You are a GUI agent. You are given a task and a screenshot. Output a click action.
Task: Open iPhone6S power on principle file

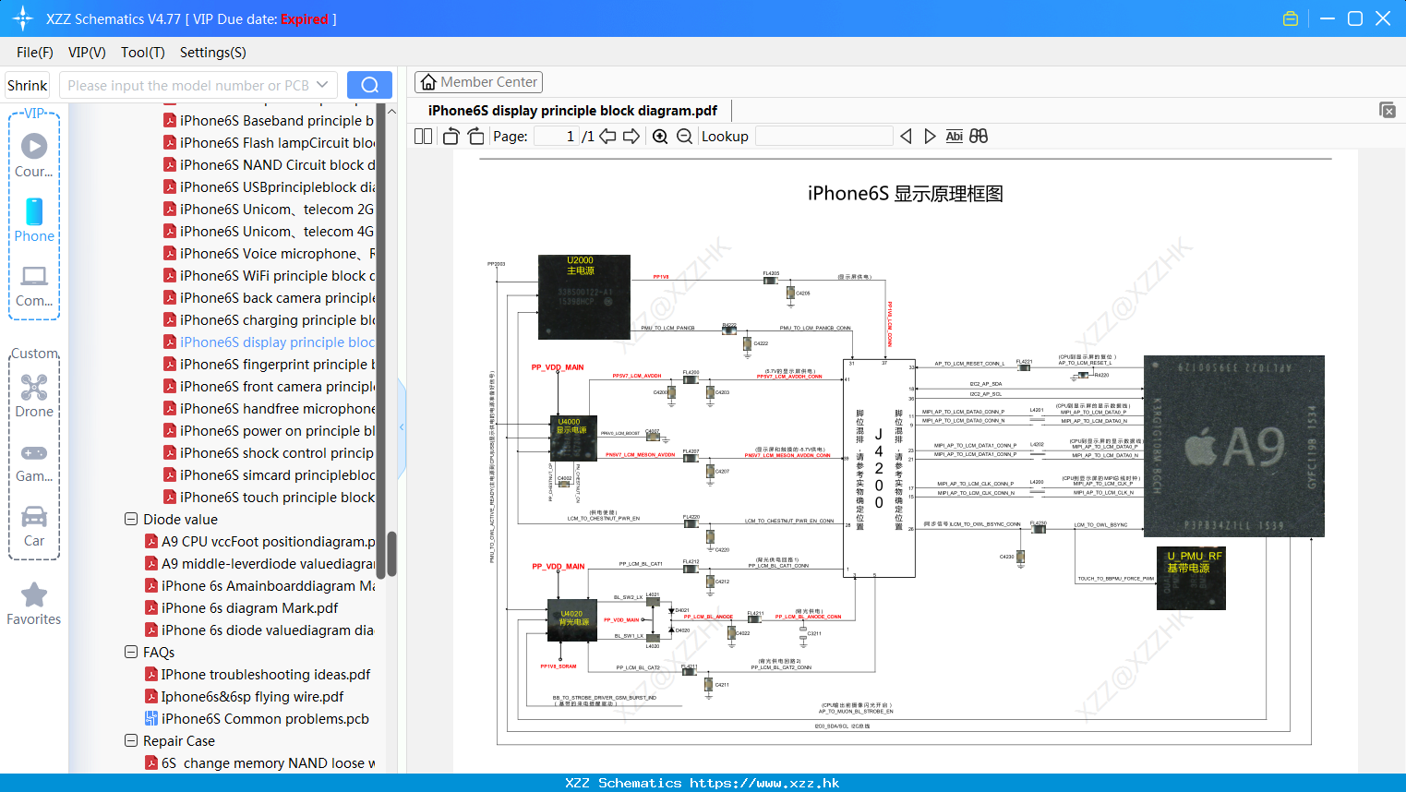pyautogui.click(x=269, y=430)
